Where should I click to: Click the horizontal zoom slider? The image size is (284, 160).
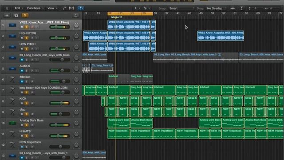[271, 8]
